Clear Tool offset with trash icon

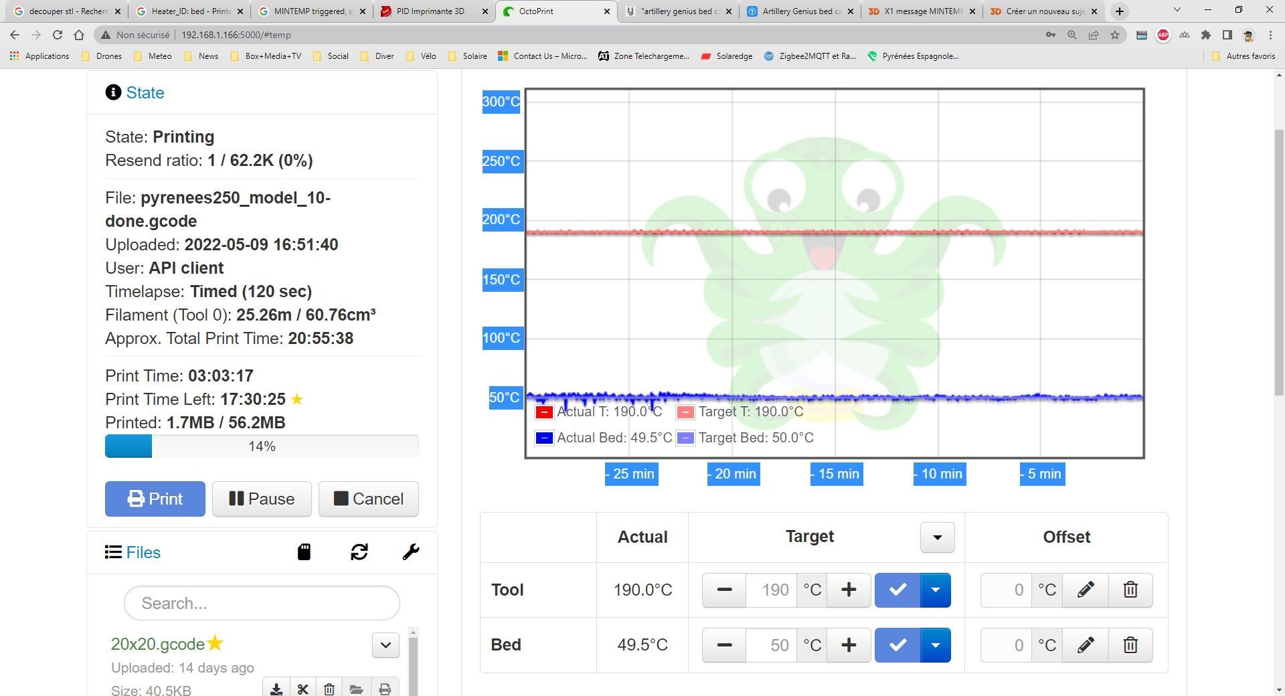pyautogui.click(x=1130, y=590)
